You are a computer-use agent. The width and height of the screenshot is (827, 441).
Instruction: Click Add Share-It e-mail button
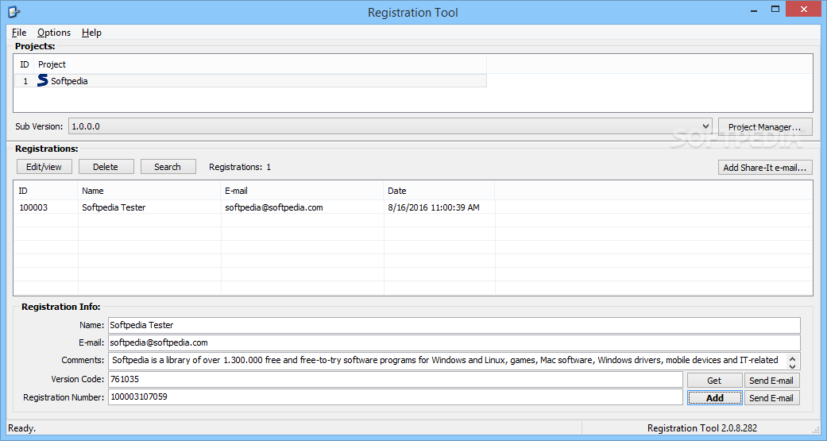pos(765,168)
